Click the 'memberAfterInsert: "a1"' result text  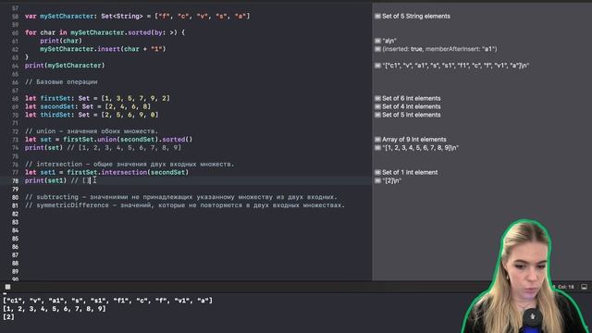[x=461, y=49]
